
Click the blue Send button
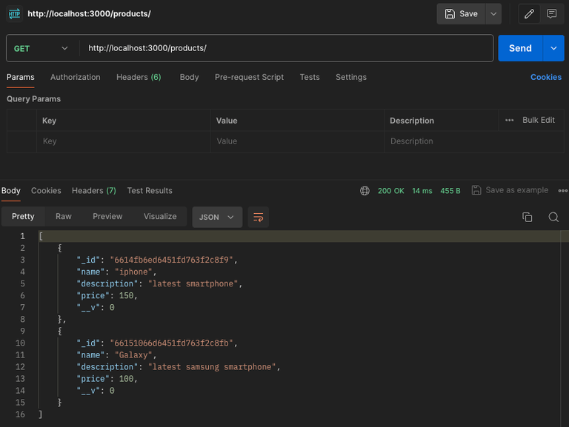[520, 48]
